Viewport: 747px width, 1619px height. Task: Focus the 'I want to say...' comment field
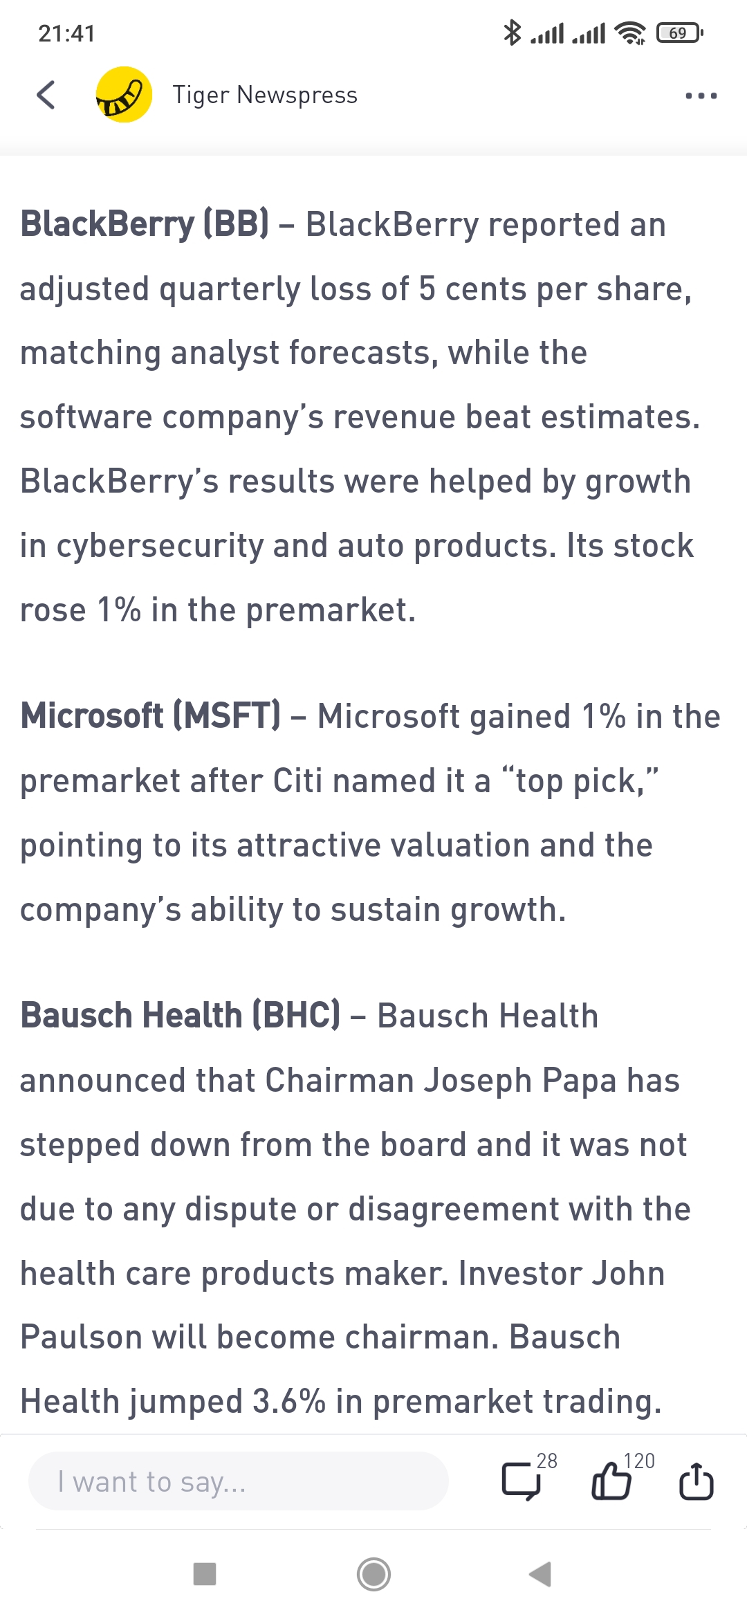(239, 1481)
